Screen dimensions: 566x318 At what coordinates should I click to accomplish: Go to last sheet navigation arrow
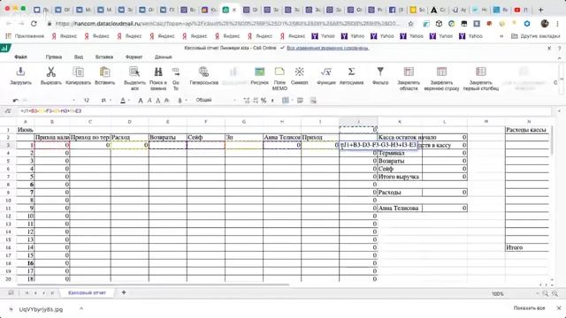point(52,293)
